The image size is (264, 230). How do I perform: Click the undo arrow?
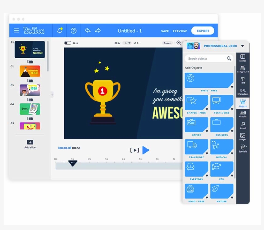[88, 31]
